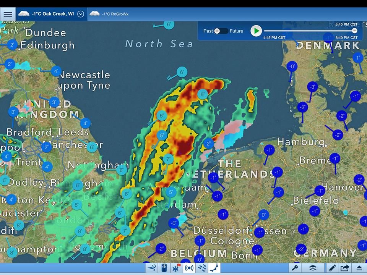Select the wind barbs layer icon
This screenshot has width=367, height=275.
[x=201, y=268]
